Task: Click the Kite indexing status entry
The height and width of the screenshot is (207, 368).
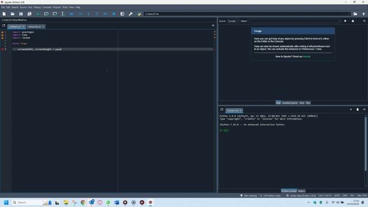Action: coord(248,195)
